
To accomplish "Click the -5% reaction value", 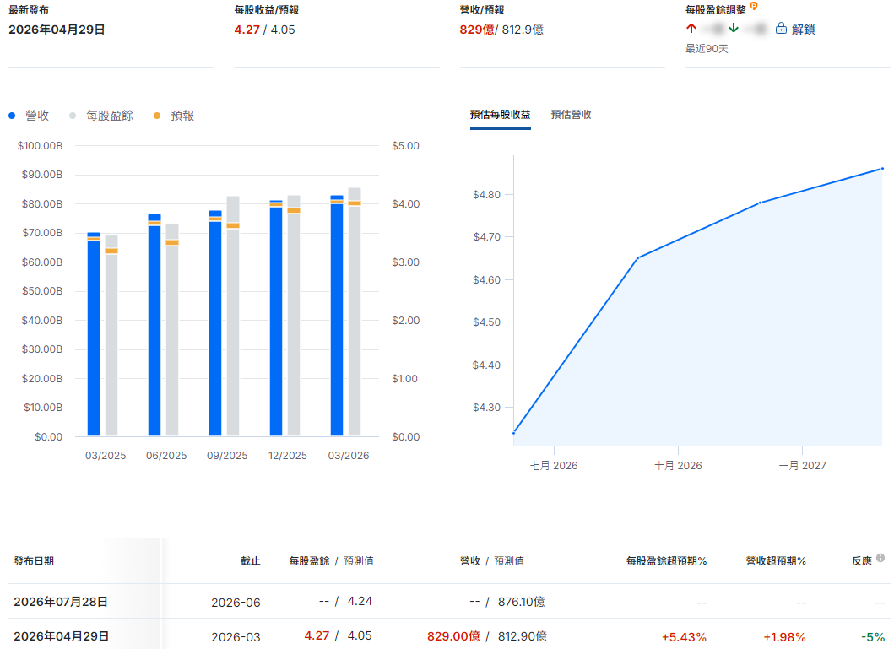I will coord(872,637).
